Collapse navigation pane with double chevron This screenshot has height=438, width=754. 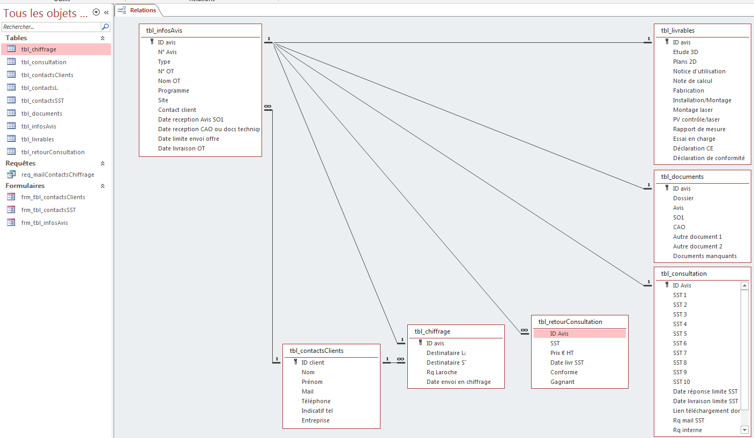[106, 12]
